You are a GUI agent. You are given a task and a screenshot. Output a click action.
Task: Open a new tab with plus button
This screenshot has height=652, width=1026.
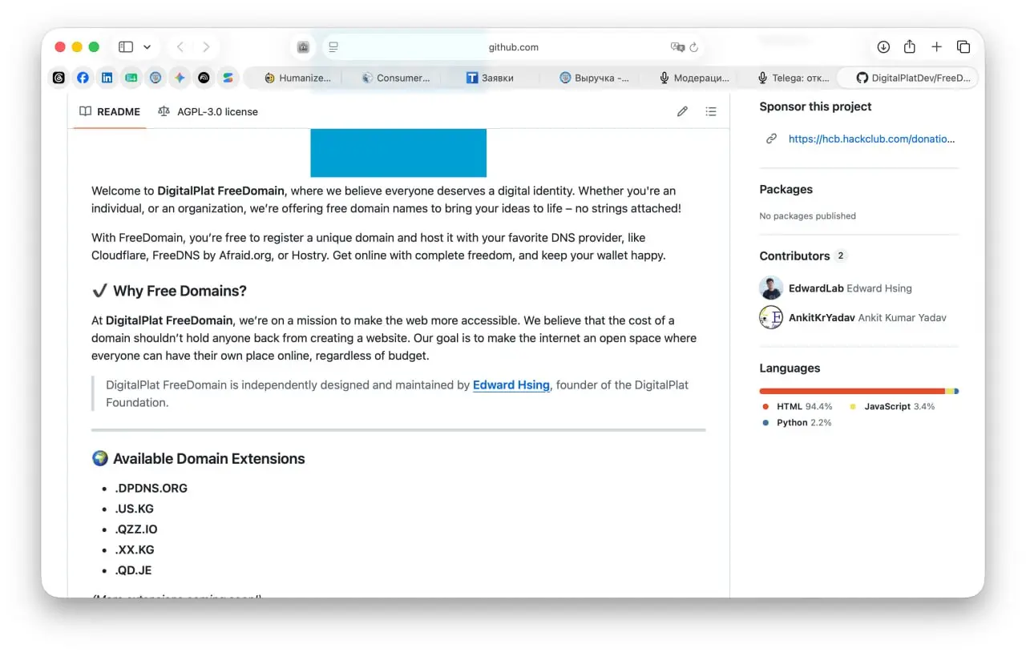coord(936,47)
